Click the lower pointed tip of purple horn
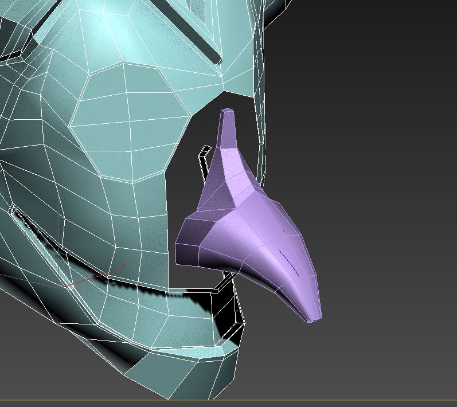 [x=314, y=316]
